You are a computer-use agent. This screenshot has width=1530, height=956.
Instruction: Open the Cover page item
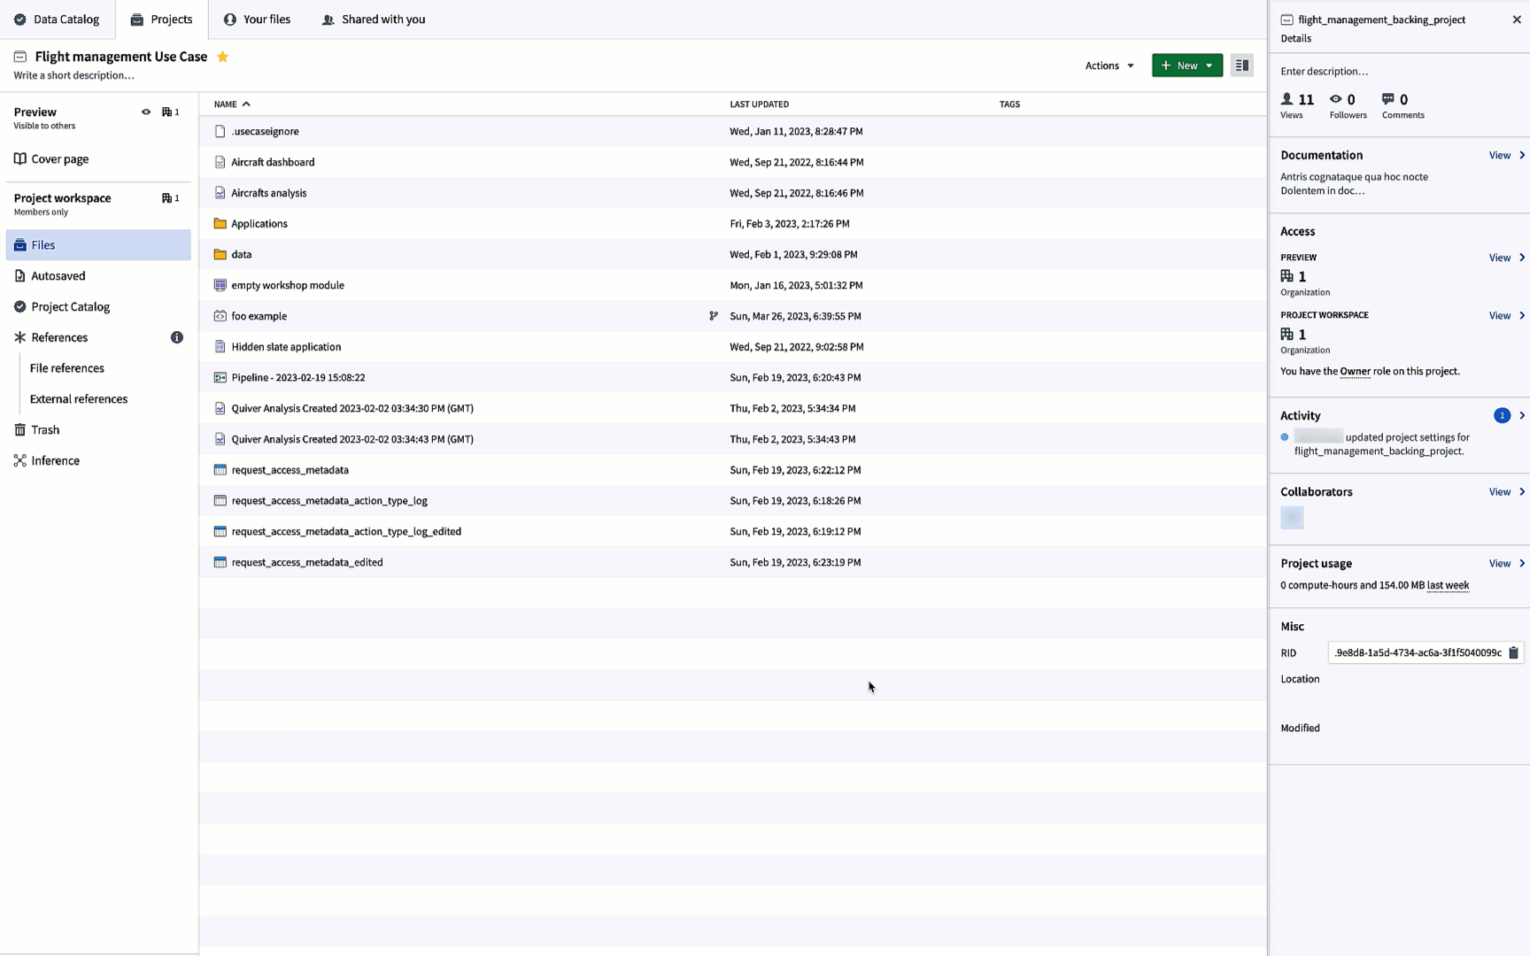coord(98,159)
